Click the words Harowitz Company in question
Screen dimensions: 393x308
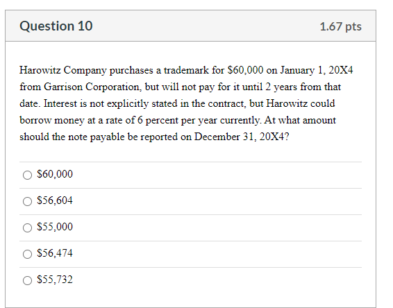tap(63, 71)
